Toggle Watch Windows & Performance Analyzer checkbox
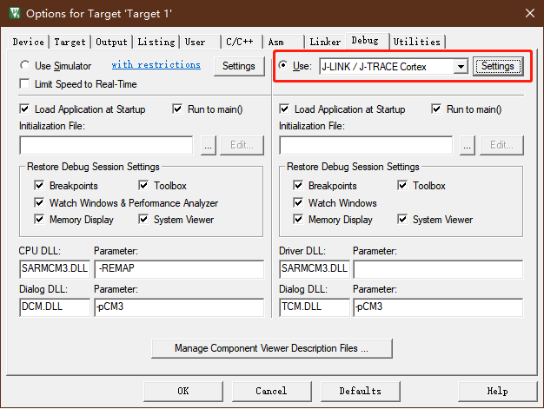This screenshot has height=409, width=544. click(39, 202)
